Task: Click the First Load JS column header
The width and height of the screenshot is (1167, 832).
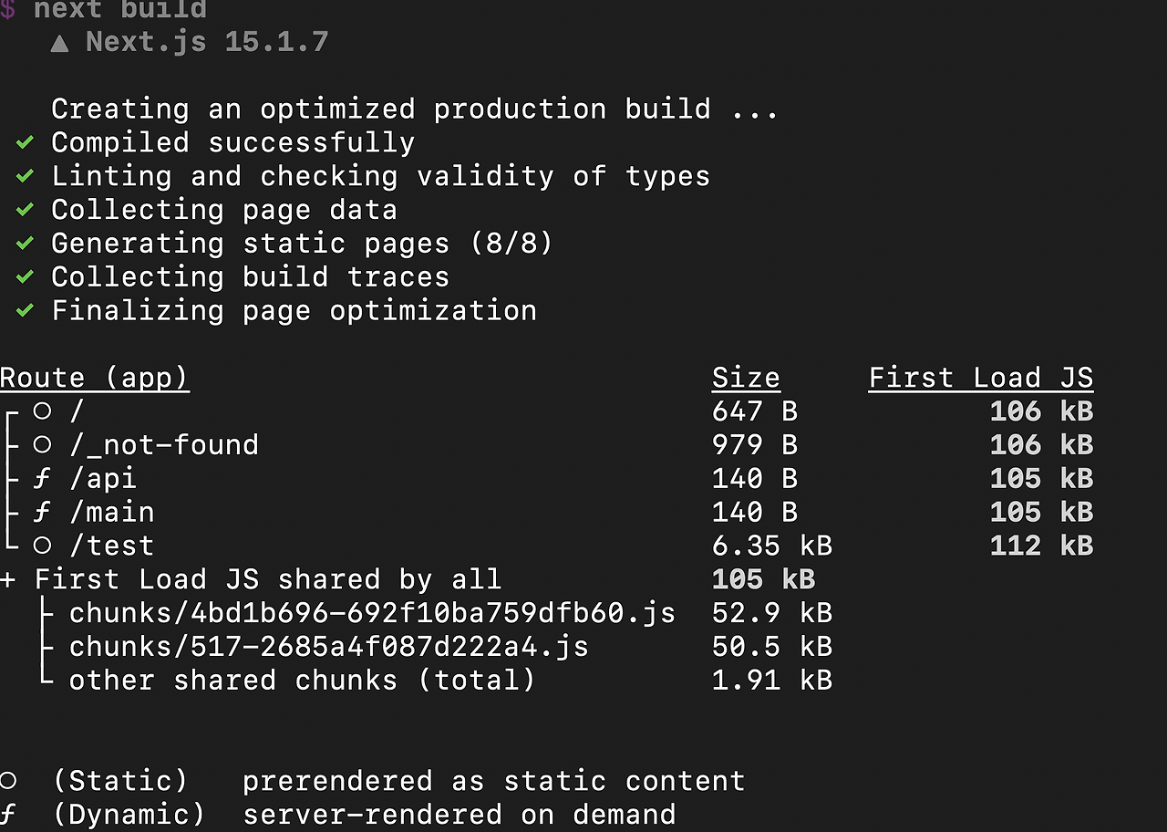Action: pos(981,379)
